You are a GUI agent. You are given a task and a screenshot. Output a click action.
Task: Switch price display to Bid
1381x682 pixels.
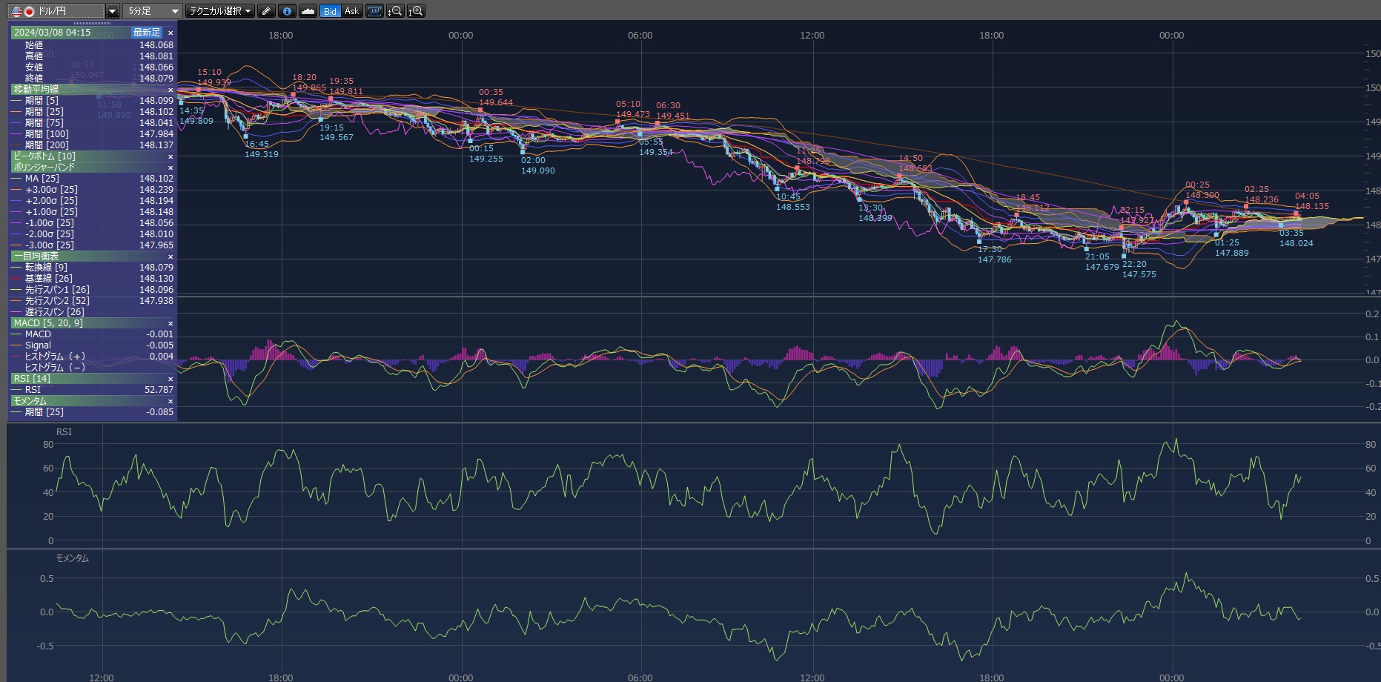pos(331,11)
